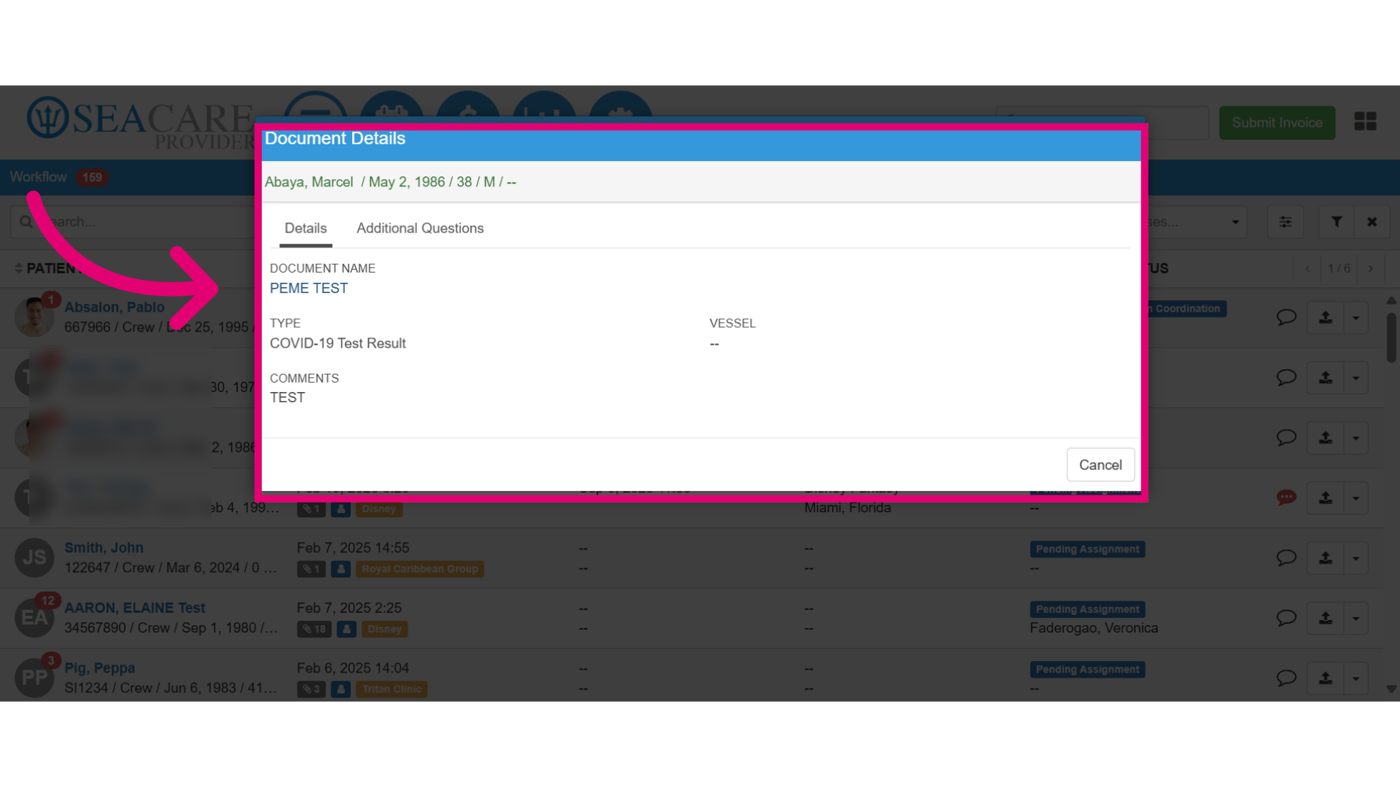Click attachment badge 3 in Pig, Peppa row
The height and width of the screenshot is (787, 1400).
(x=311, y=689)
